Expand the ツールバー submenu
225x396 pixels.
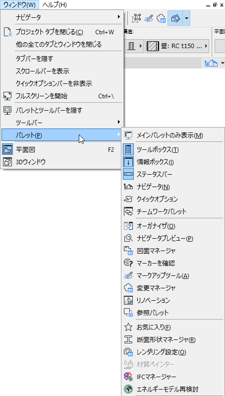click(x=62, y=123)
